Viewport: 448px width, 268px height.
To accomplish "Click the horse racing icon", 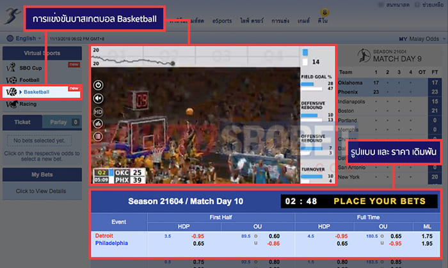I will pyautogui.click(x=12, y=104).
